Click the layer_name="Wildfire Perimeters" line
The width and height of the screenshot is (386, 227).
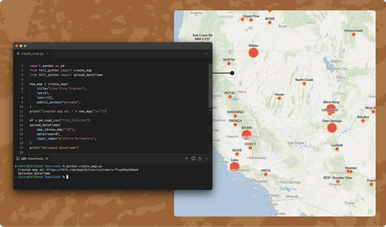pos(67,138)
